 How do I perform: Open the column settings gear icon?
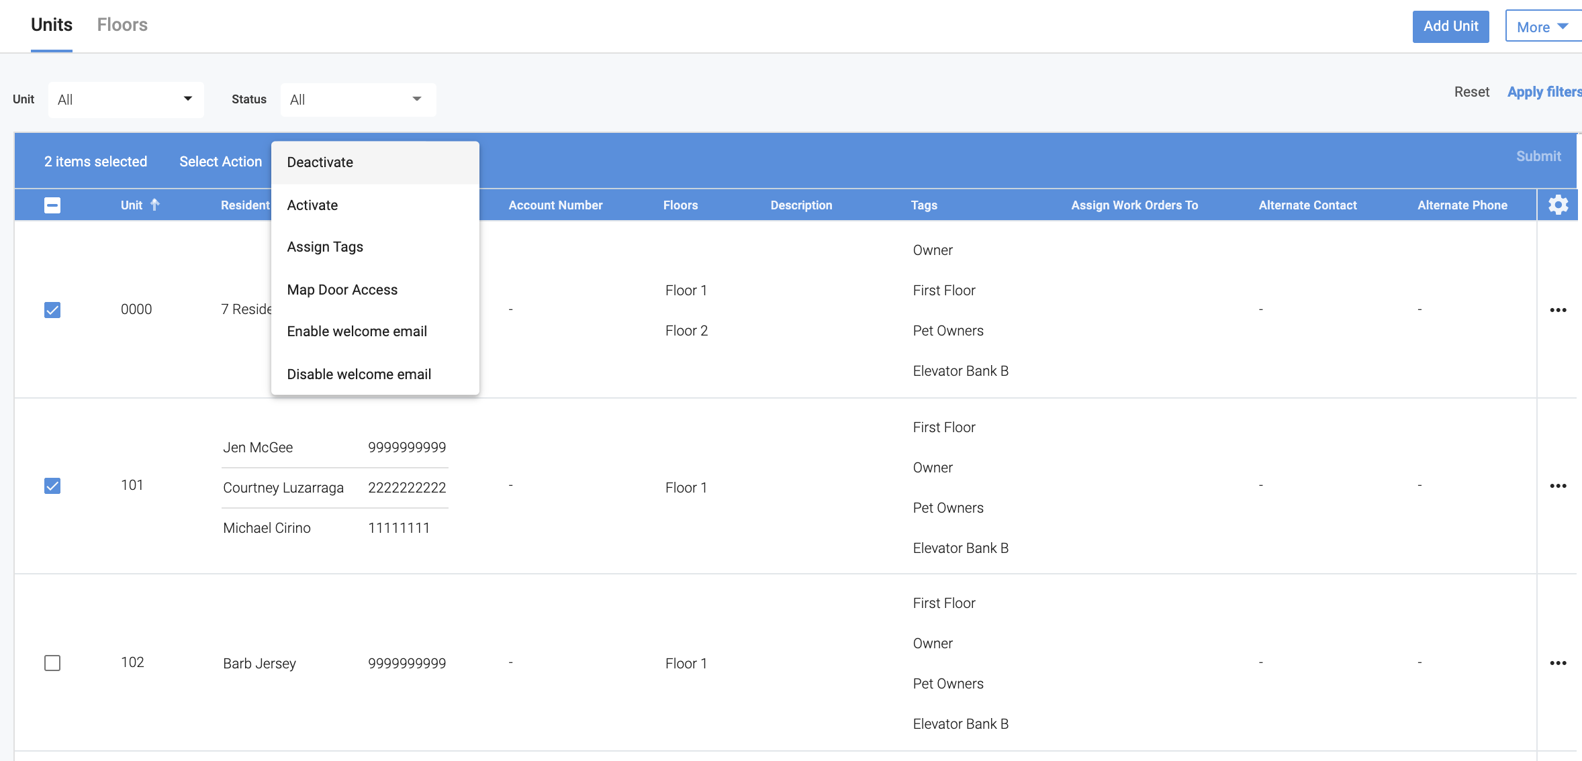tap(1558, 205)
